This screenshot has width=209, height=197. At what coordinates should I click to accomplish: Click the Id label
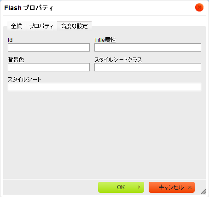point(10,40)
